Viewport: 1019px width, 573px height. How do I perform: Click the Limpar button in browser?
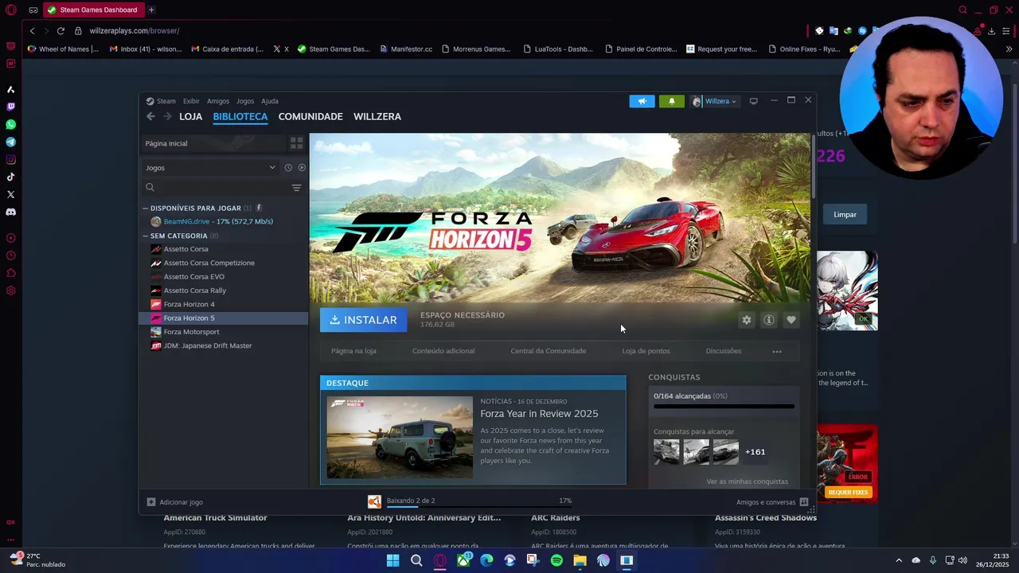point(845,214)
